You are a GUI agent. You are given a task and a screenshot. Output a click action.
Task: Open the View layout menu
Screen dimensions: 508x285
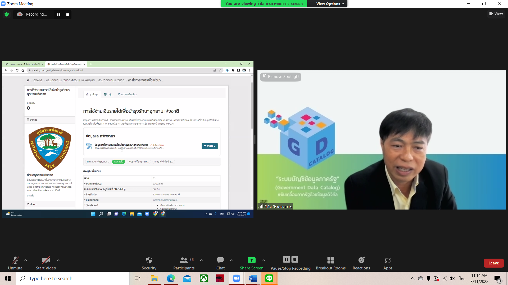pyautogui.click(x=496, y=14)
